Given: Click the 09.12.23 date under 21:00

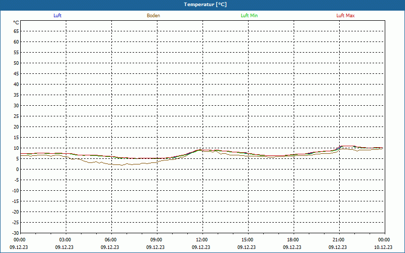Looking at the screenshot, I should 338,247.
